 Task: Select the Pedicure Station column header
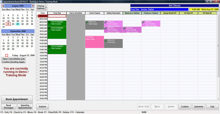pos(151,13)
